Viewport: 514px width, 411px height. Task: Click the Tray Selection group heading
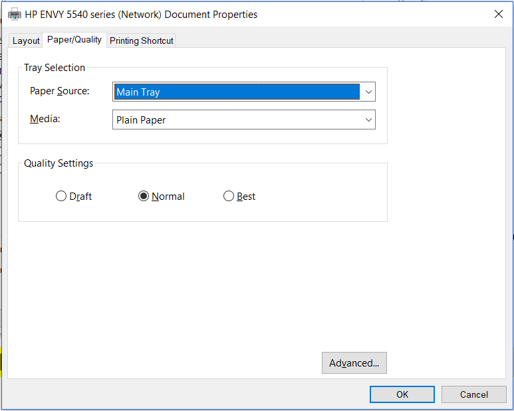click(55, 68)
